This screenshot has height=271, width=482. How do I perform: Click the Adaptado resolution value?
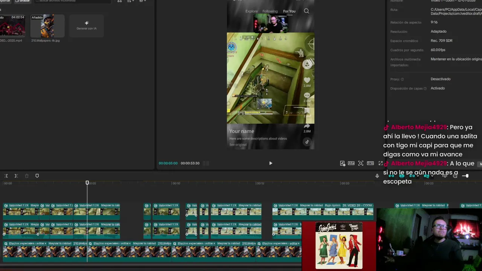click(x=439, y=32)
